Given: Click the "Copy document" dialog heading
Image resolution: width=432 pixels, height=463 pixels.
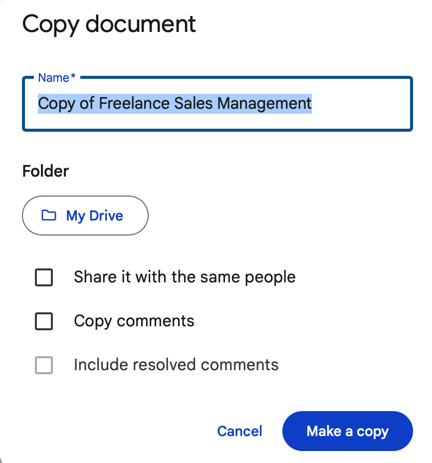Looking at the screenshot, I should coord(109,24).
